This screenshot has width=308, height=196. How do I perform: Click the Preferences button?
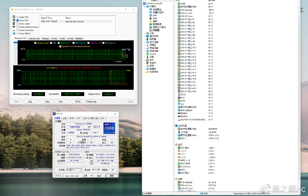(91, 101)
